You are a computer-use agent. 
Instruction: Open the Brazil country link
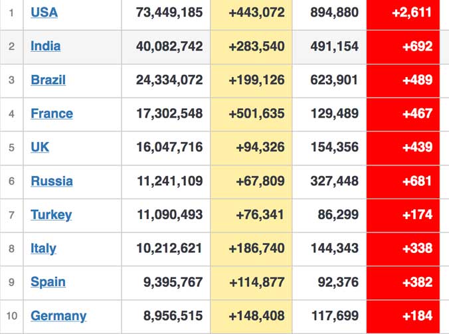[x=48, y=80]
